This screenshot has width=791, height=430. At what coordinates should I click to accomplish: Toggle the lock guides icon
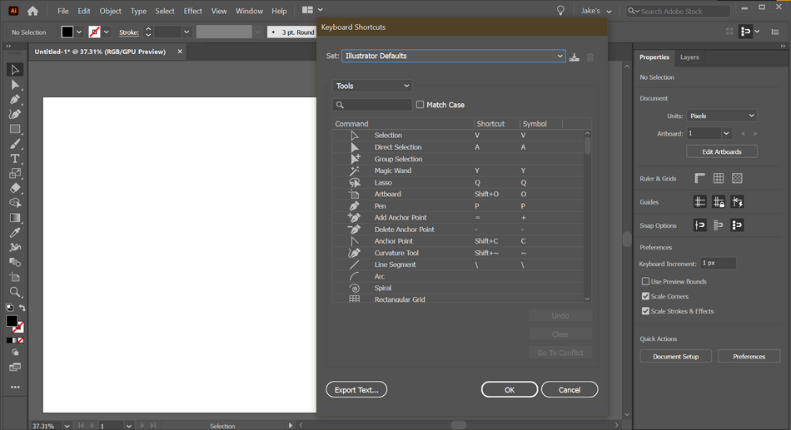[719, 202]
